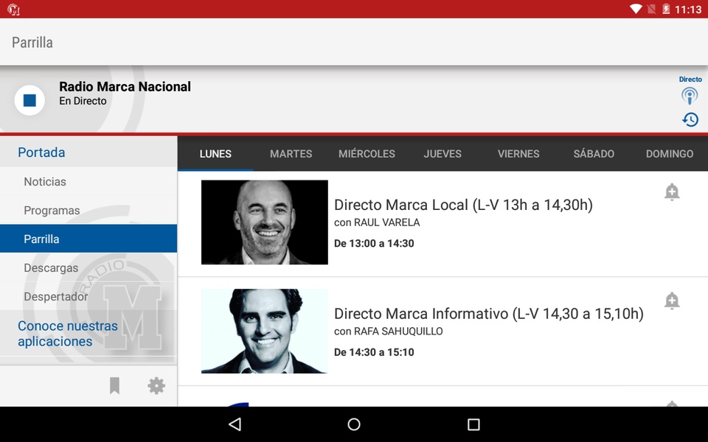
Task: Open bookmarks icon in the sidebar footer
Action: coord(115,385)
